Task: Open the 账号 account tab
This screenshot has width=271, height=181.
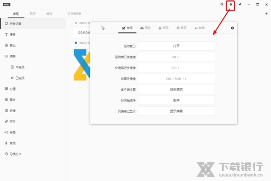Action: pyautogui.click(x=182, y=28)
